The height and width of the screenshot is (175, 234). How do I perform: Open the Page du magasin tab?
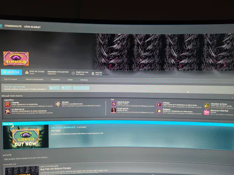[11, 79]
